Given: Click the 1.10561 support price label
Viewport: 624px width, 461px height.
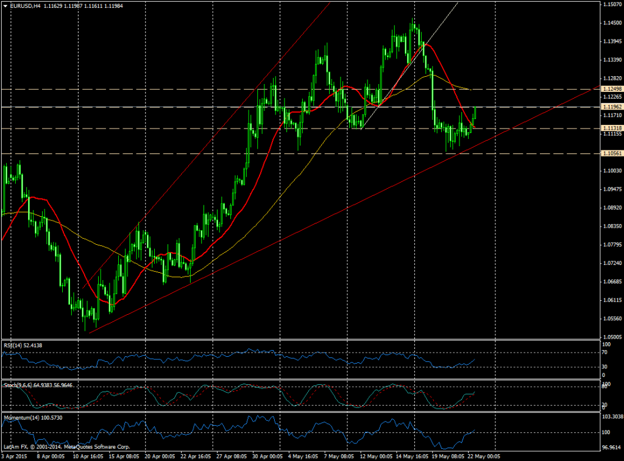Looking at the screenshot, I should [x=608, y=152].
